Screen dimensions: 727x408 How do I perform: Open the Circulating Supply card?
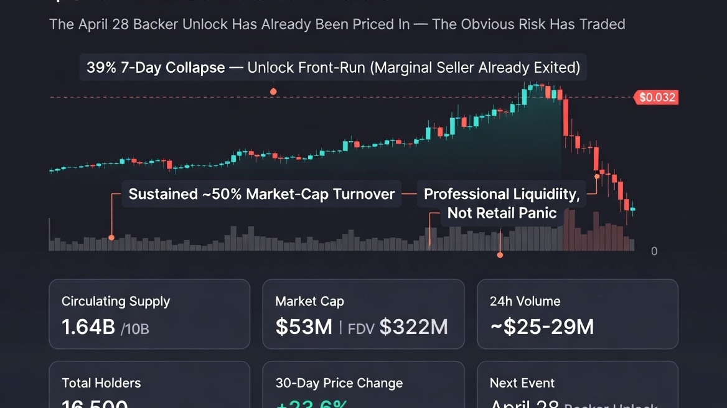pos(149,313)
